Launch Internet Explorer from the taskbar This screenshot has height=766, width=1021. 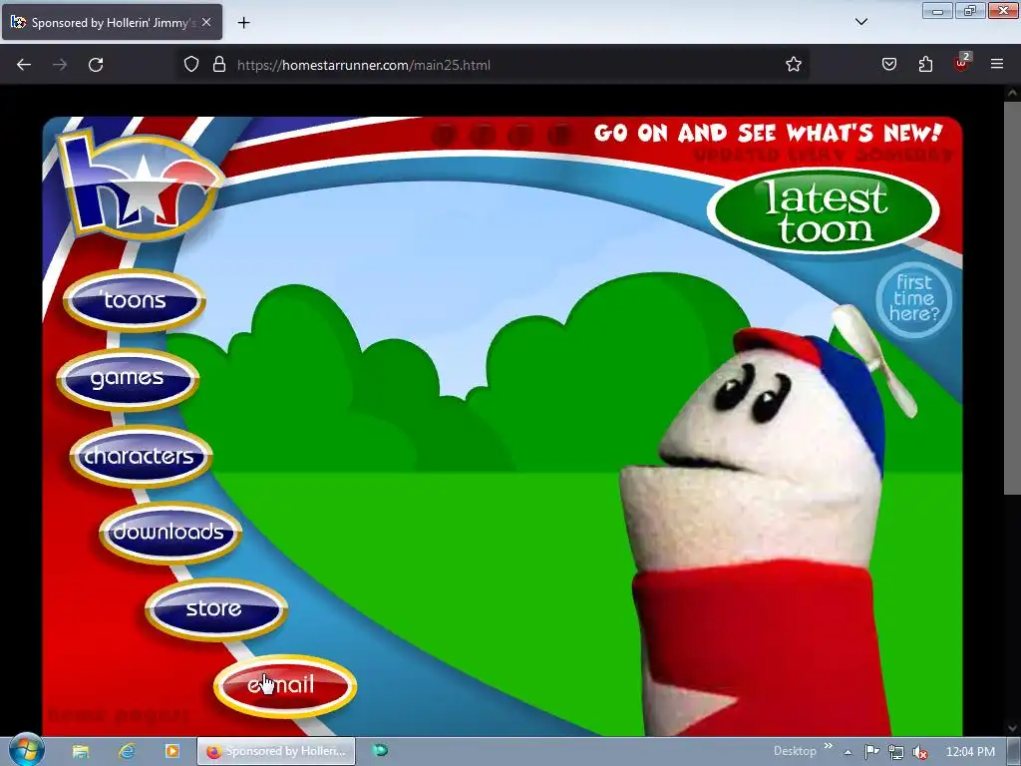click(x=127, y=752)
